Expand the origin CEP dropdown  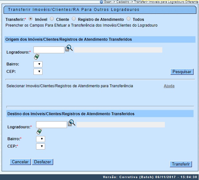pos(38,72)
